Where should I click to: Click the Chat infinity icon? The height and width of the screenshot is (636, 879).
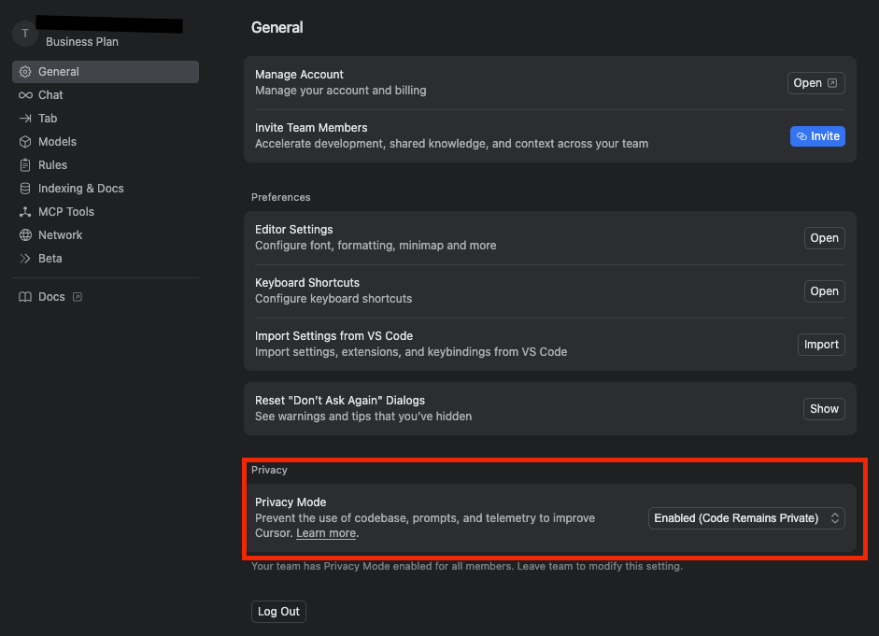click(x=25, y=95)
